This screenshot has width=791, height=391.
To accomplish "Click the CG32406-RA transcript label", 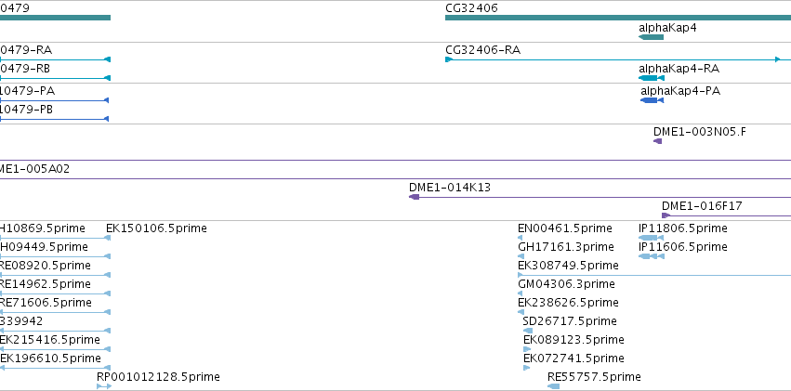I will point(482,50).
